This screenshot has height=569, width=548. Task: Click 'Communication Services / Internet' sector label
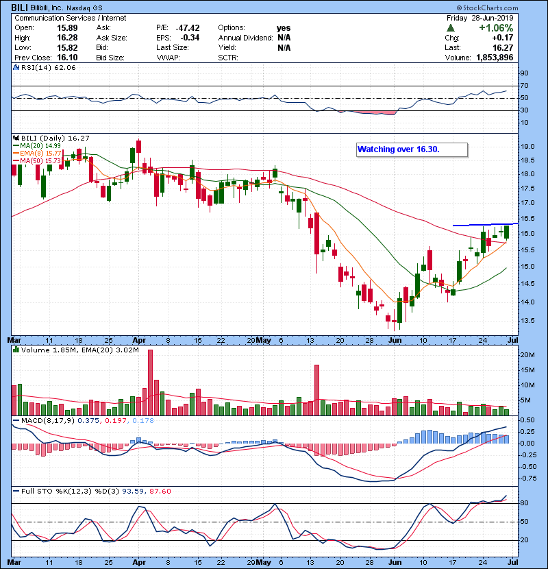click(x=71, y=18)
